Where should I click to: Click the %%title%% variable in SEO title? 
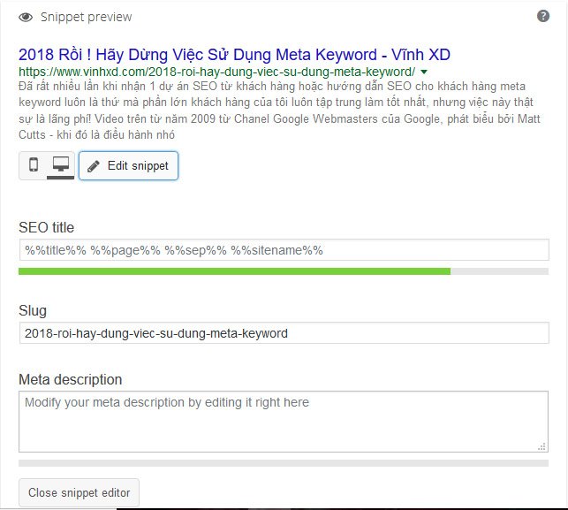coord(56,250)
